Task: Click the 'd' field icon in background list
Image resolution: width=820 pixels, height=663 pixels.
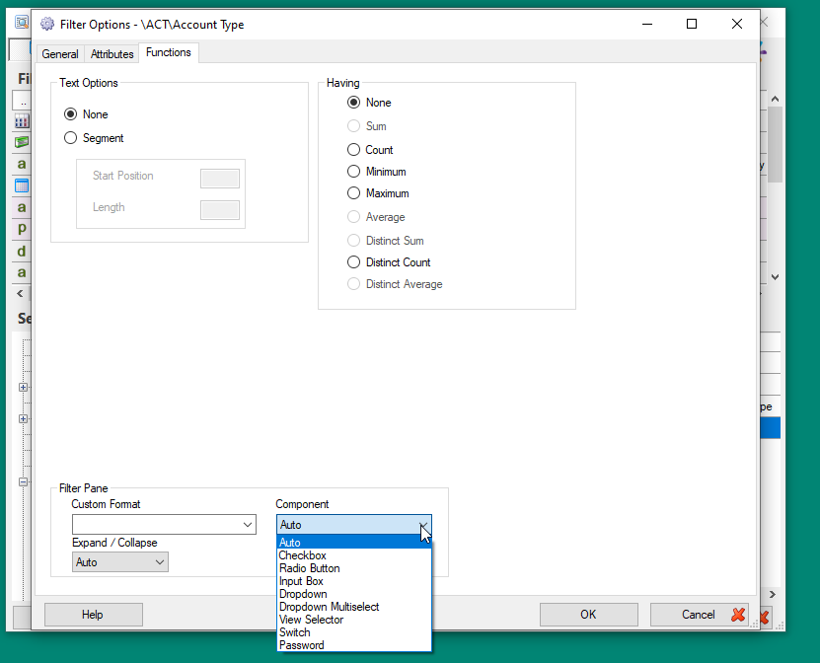Action: [x=22, y=251]
